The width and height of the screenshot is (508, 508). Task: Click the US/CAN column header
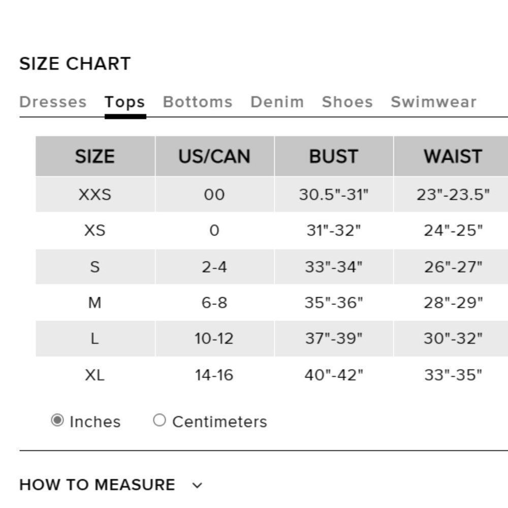click(215, 156)
